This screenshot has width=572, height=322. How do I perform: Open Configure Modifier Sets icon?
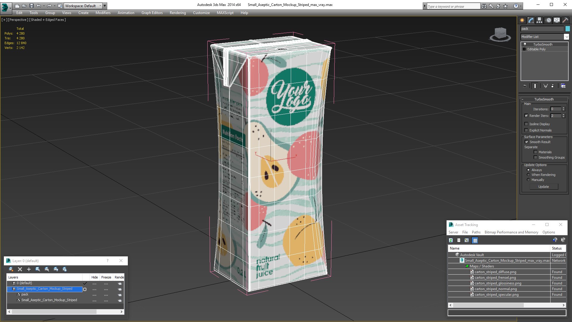click(x=563, y=86)
